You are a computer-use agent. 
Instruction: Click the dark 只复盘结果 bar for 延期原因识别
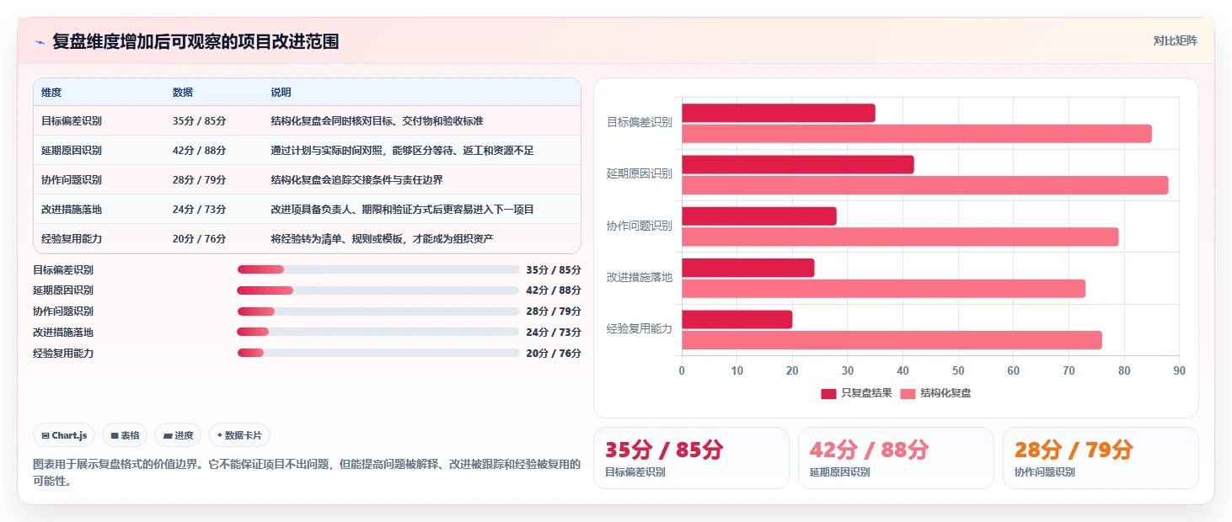tap(798, 165)
